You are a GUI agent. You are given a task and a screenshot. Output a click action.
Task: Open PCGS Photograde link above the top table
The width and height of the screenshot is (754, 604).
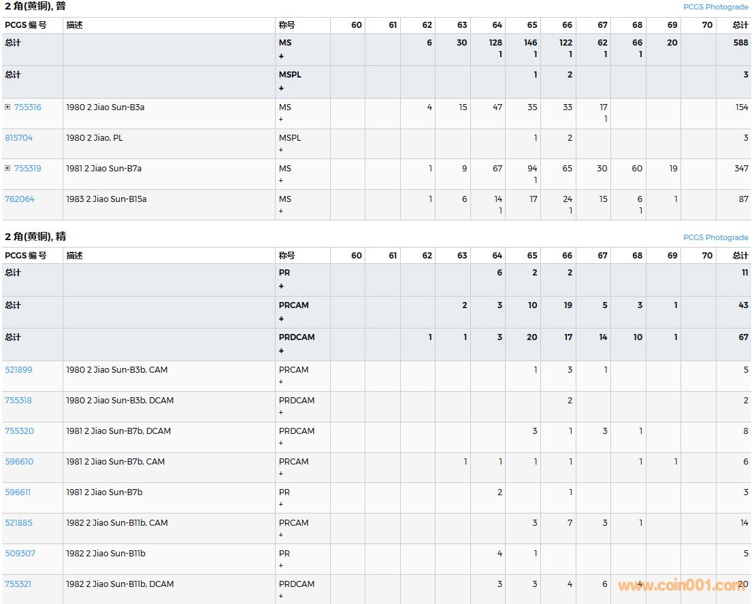(x=715, y=7)
